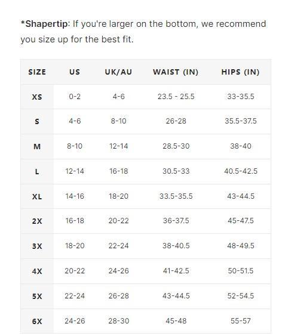Select the 6X size row label
Image resolution: width=285 pixels, height=336 pixels.
37,321
